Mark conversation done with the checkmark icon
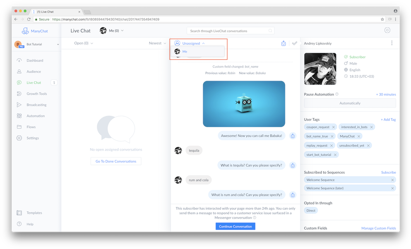Screen dimensions: 411x249 [x=295, y=43]
